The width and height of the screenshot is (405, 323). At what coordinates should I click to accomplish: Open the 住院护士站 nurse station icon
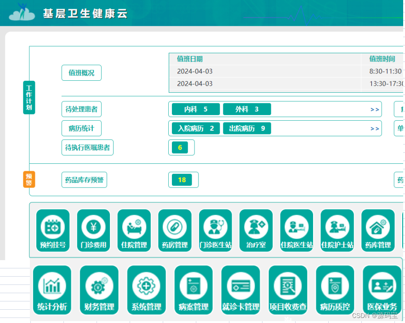click(337, 230)
